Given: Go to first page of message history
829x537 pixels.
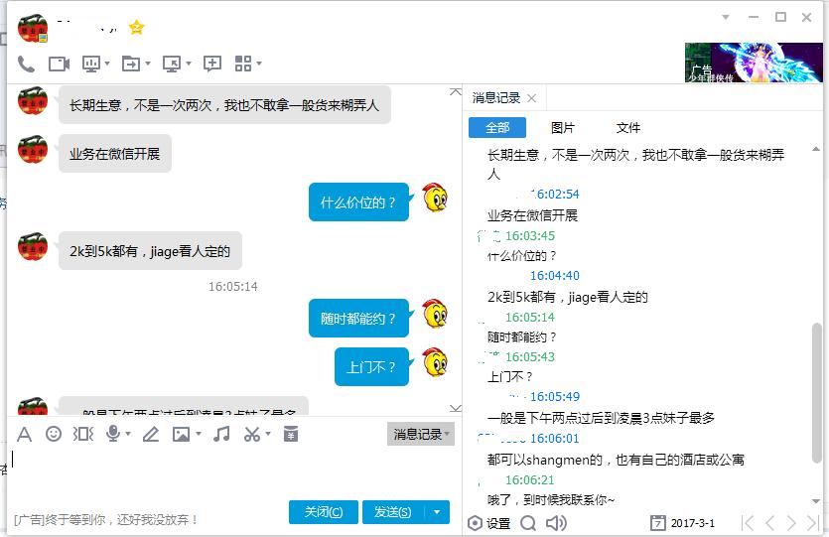Looking at the screenshot, I should pos(748,523).
